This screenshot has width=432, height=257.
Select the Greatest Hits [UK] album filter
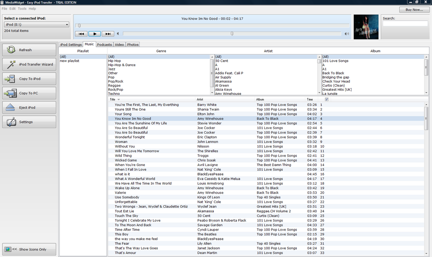[337, 90]
